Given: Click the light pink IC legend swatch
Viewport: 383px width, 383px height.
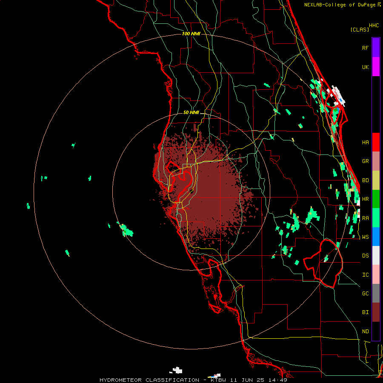Looking at the screenshot, I should click(x=376, y=274).
